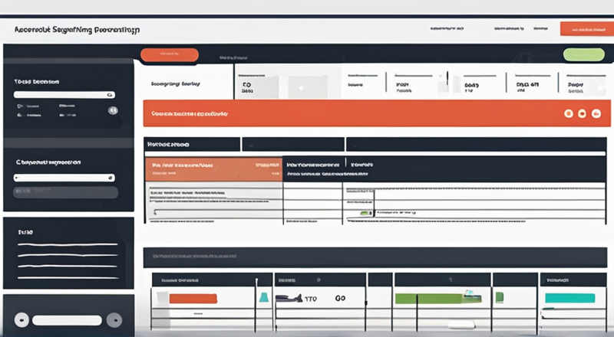Click the grey pill button under the second sidebar field
The height and width of the screenshot is (337, 614).
66,192
